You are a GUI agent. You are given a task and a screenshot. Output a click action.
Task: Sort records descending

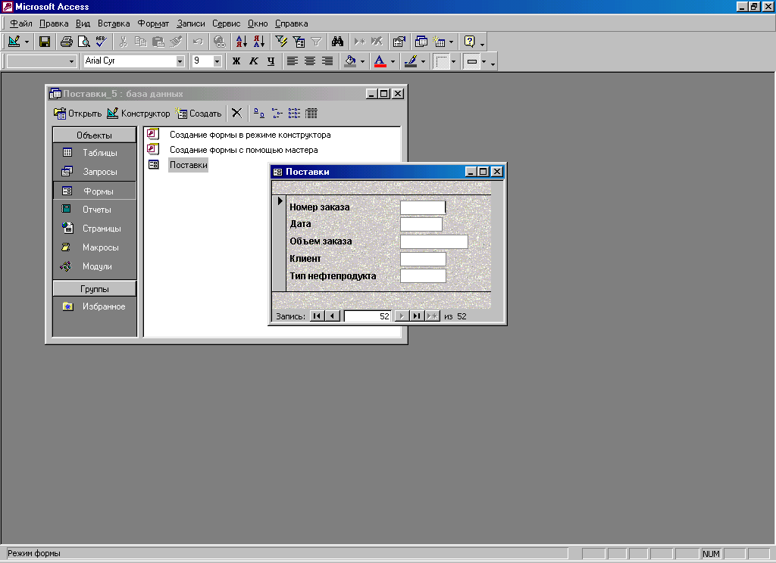pos(258,42)
